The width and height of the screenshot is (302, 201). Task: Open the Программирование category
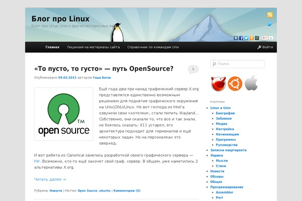click(x=226, y=187)
